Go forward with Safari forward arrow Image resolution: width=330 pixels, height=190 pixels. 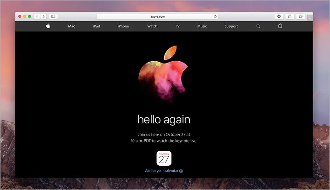[x=44, y=16]
